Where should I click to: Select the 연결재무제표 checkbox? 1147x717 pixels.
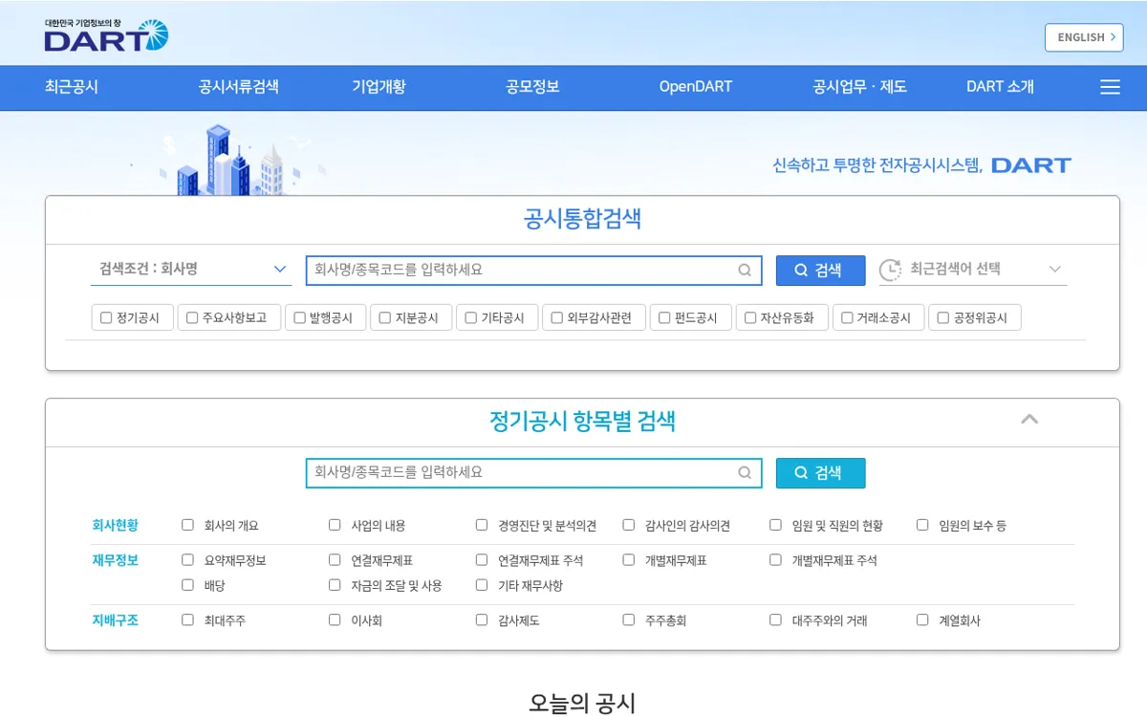[x=335, y=560]
